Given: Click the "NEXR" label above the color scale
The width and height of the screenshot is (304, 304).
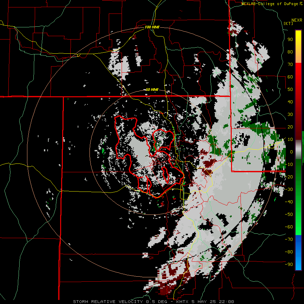Looking at the screenshot, I should point(297,20).
